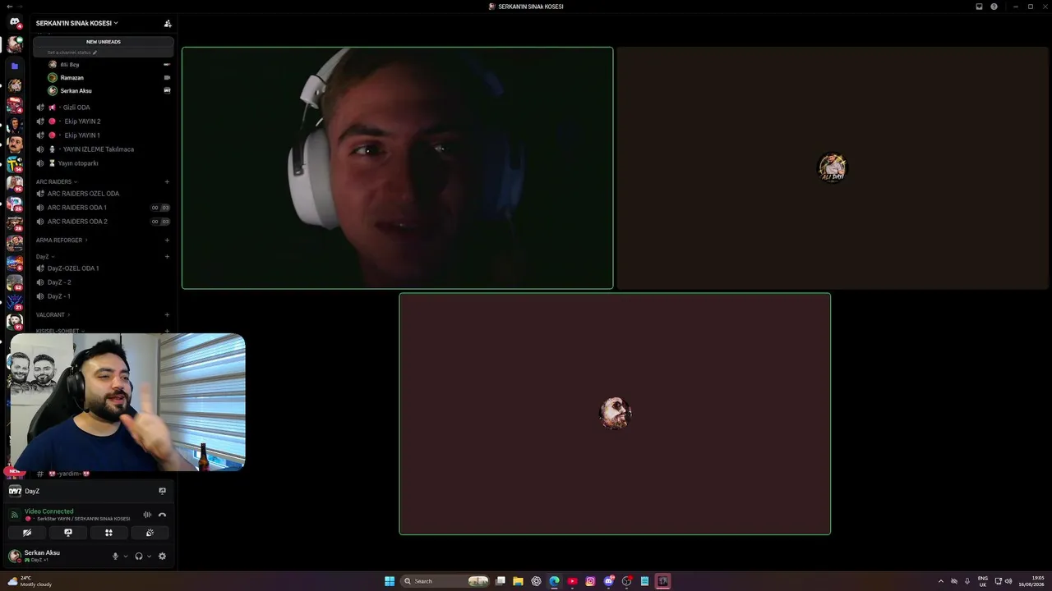Mute the microphone
Screen dimensions: 1052x591
pos(115,557)
